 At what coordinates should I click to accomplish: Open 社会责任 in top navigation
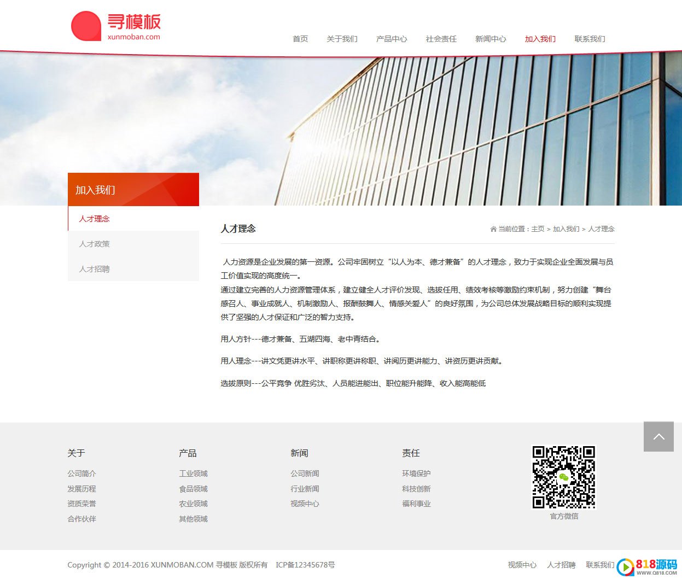pyautogui.click(x=441, y=39)
